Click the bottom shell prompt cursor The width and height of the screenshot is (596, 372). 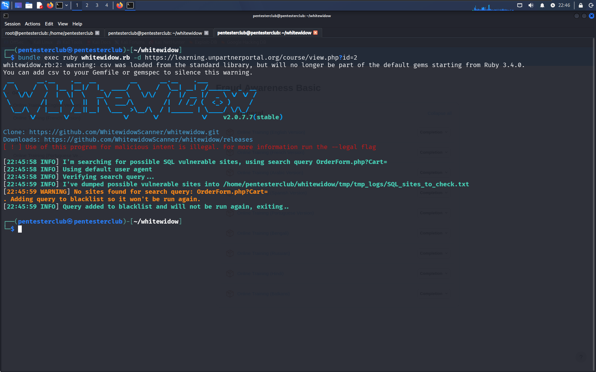pos(20,229)
